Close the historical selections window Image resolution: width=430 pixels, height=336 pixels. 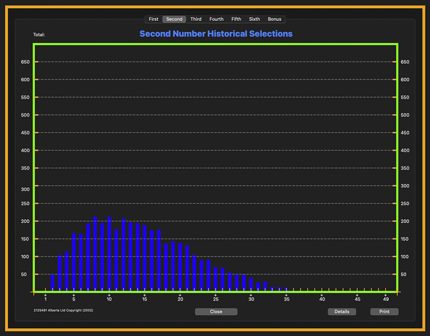click(216, 312)
